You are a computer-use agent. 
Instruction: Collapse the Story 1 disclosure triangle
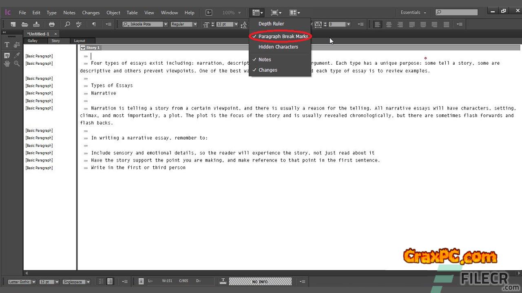[83, 48]
